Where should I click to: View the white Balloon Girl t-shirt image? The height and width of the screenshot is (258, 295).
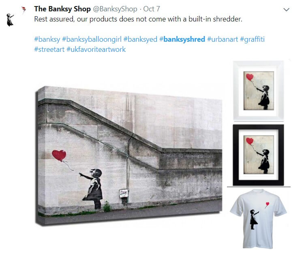coord(258,219)
